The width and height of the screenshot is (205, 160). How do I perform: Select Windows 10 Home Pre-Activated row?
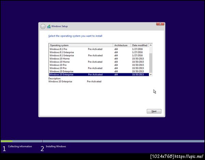click(99, 62)
